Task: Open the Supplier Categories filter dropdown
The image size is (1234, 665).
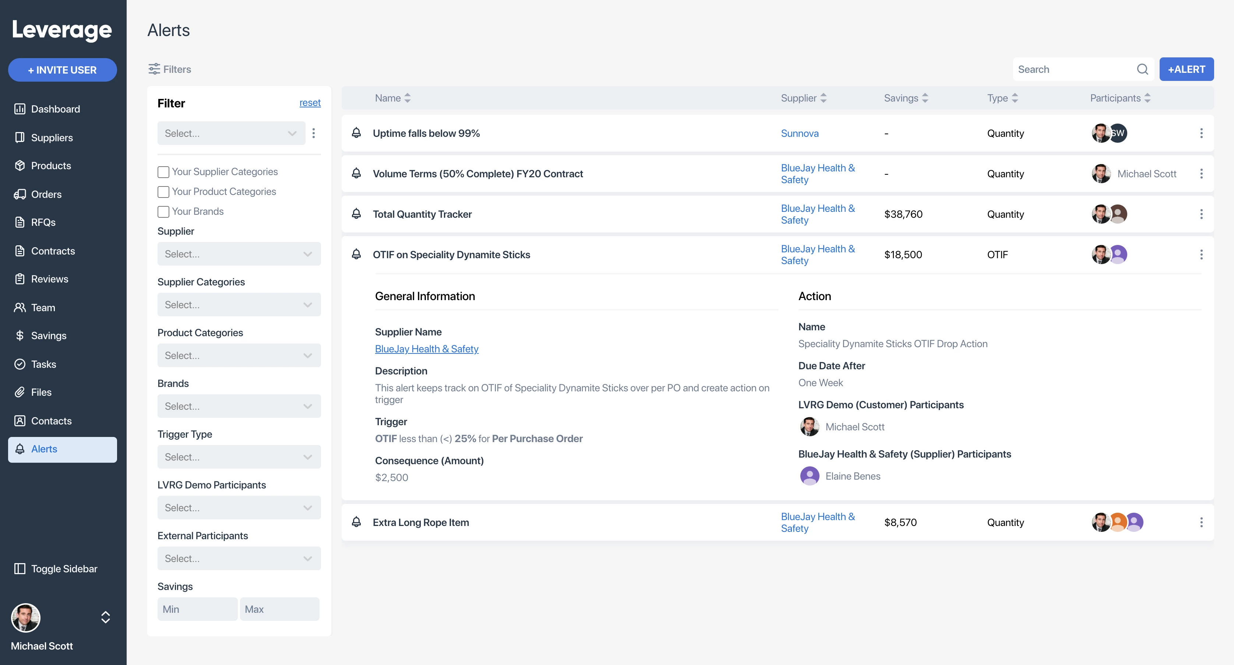Action: [x=239, y=305]
